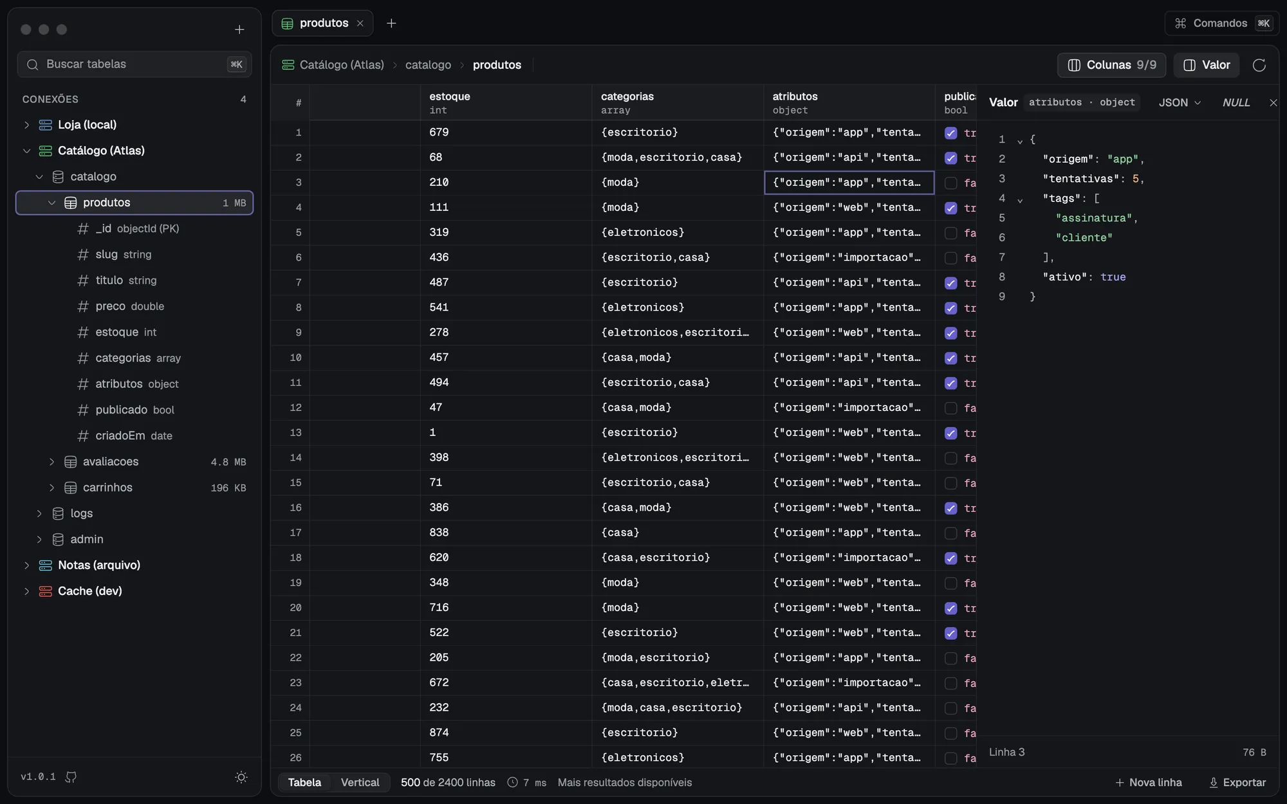Click the new tab plus icon
1287x804 pixels.
coord(391,23)
